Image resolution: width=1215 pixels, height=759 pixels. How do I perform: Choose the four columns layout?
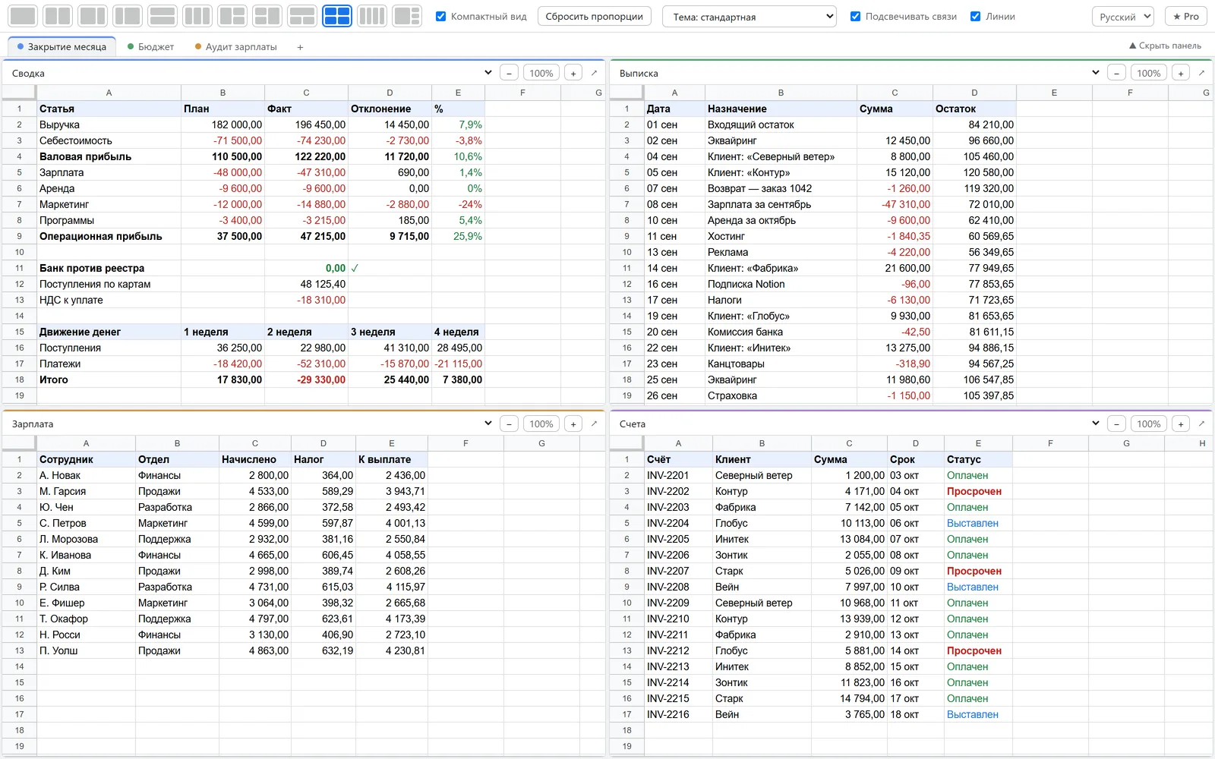point(372,16)
